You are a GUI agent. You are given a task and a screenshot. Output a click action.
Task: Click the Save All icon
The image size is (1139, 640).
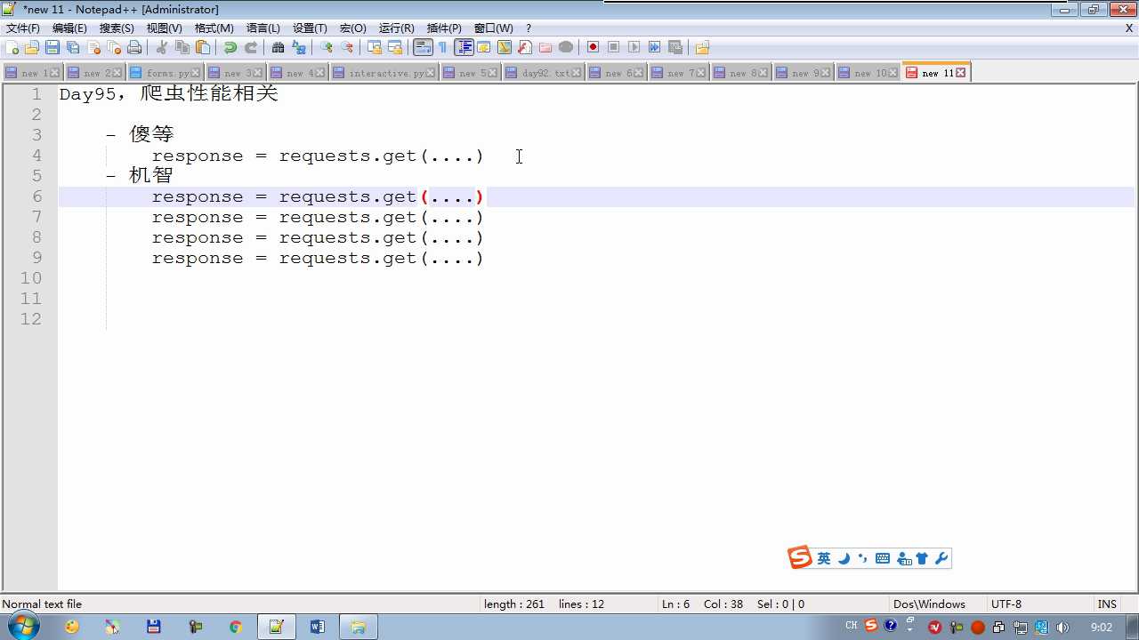tap(73, 47)
